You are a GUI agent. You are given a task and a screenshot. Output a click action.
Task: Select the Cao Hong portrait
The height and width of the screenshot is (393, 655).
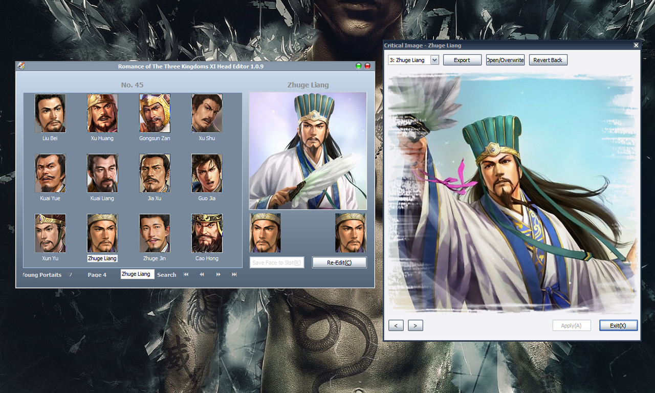[207, 233]
